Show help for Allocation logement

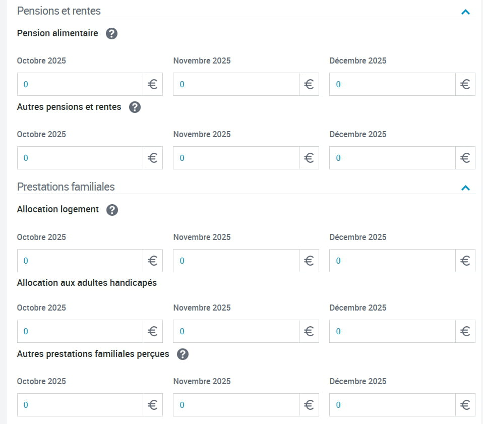(x=112, y=210)
